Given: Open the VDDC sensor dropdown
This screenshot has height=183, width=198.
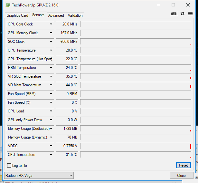Looking at the screenshot, I should [x=51, y=146].
